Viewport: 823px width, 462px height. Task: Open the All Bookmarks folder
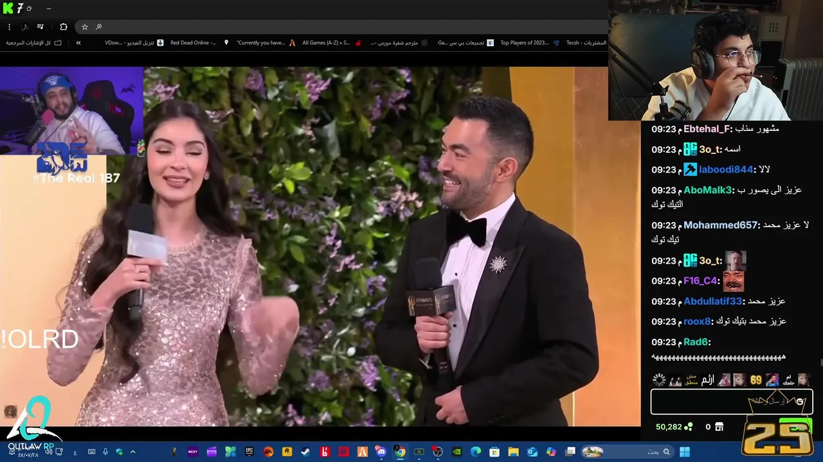33,43
